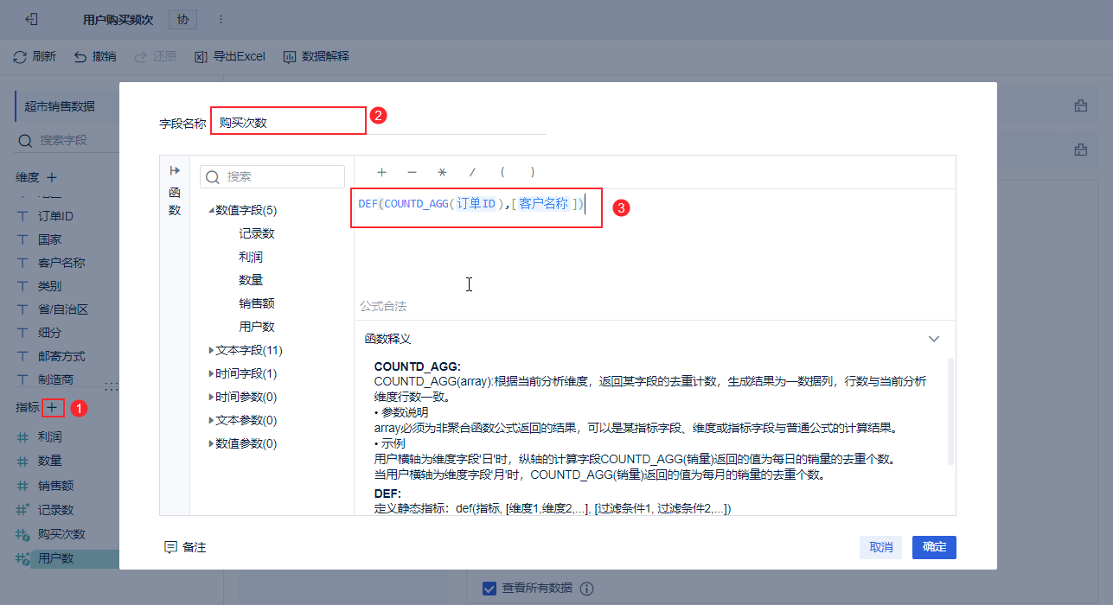Select the 购买次数 calculated indicator

(61, 534)
